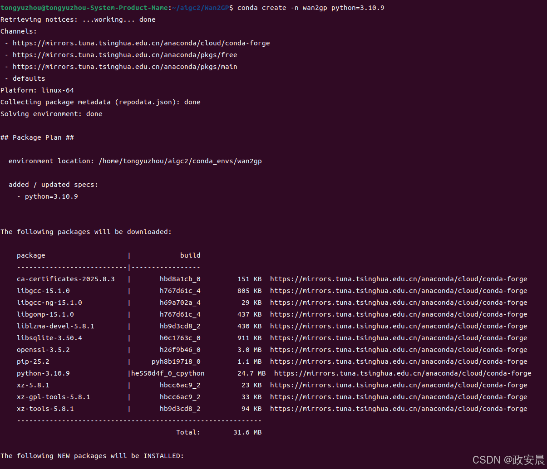Screen dimensions: 547x469
Task: Click the mirror URL in the openssl-3.5.2 row
Action: point(399,350)
